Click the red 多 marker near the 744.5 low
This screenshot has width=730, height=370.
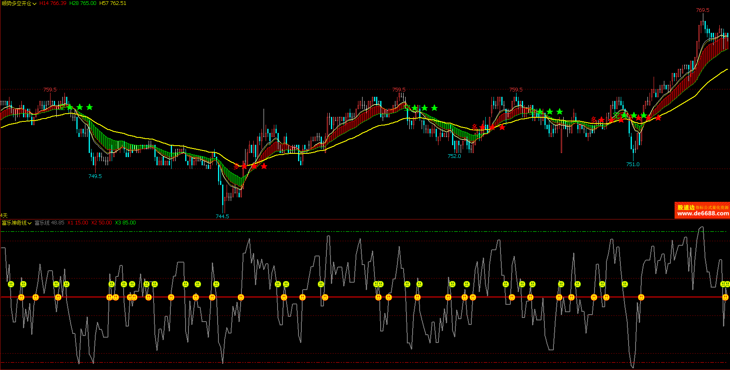point(236,166)
